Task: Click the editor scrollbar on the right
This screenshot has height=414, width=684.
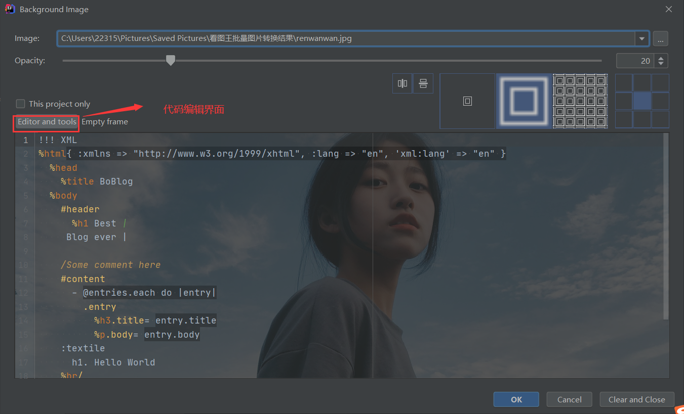Action: [x=665, y=227]
